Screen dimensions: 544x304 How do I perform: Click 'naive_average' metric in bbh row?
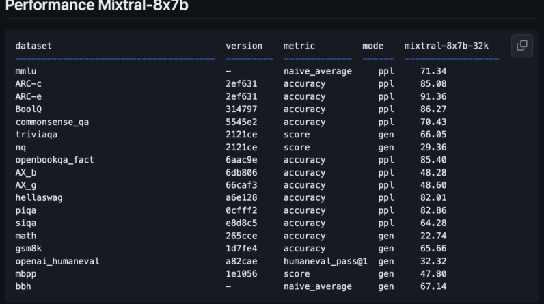[x=318, y=286]
